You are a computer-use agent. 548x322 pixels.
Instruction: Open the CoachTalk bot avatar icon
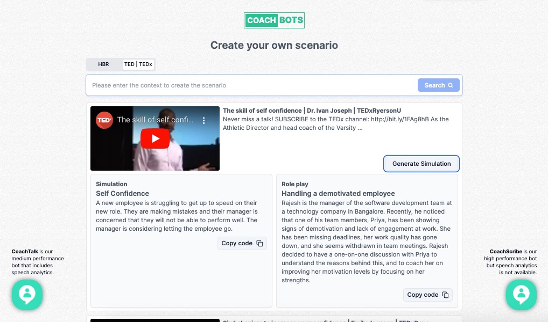click(27, 295)
